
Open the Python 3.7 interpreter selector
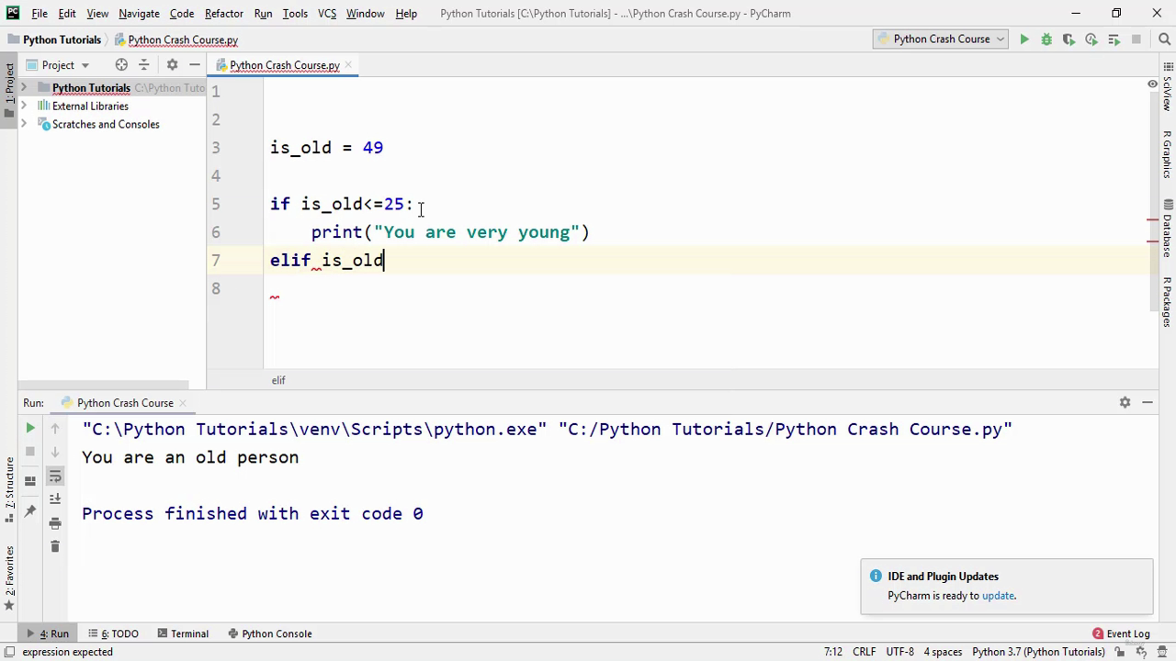1038,652
